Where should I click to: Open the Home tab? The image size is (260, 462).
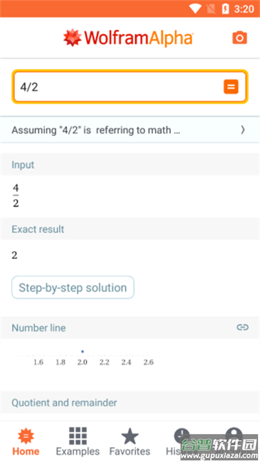click(x=25, y=442)
